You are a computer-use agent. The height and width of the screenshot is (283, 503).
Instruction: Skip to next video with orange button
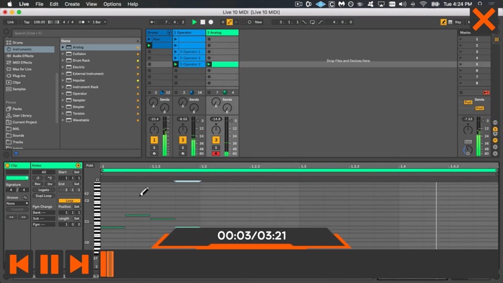pyautogui.click(x=79, y=264)
